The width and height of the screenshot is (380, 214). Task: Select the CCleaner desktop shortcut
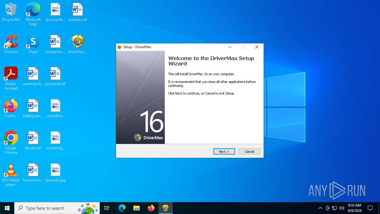(11, 45)
